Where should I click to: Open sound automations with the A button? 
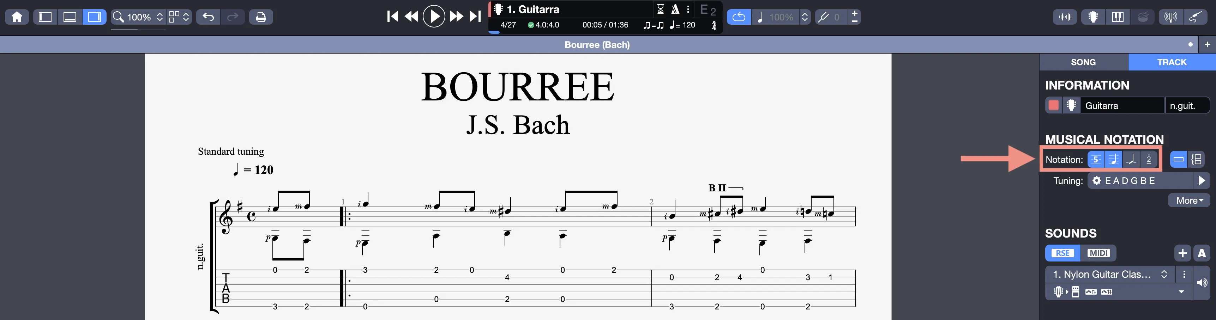(x=1202, y=253)
